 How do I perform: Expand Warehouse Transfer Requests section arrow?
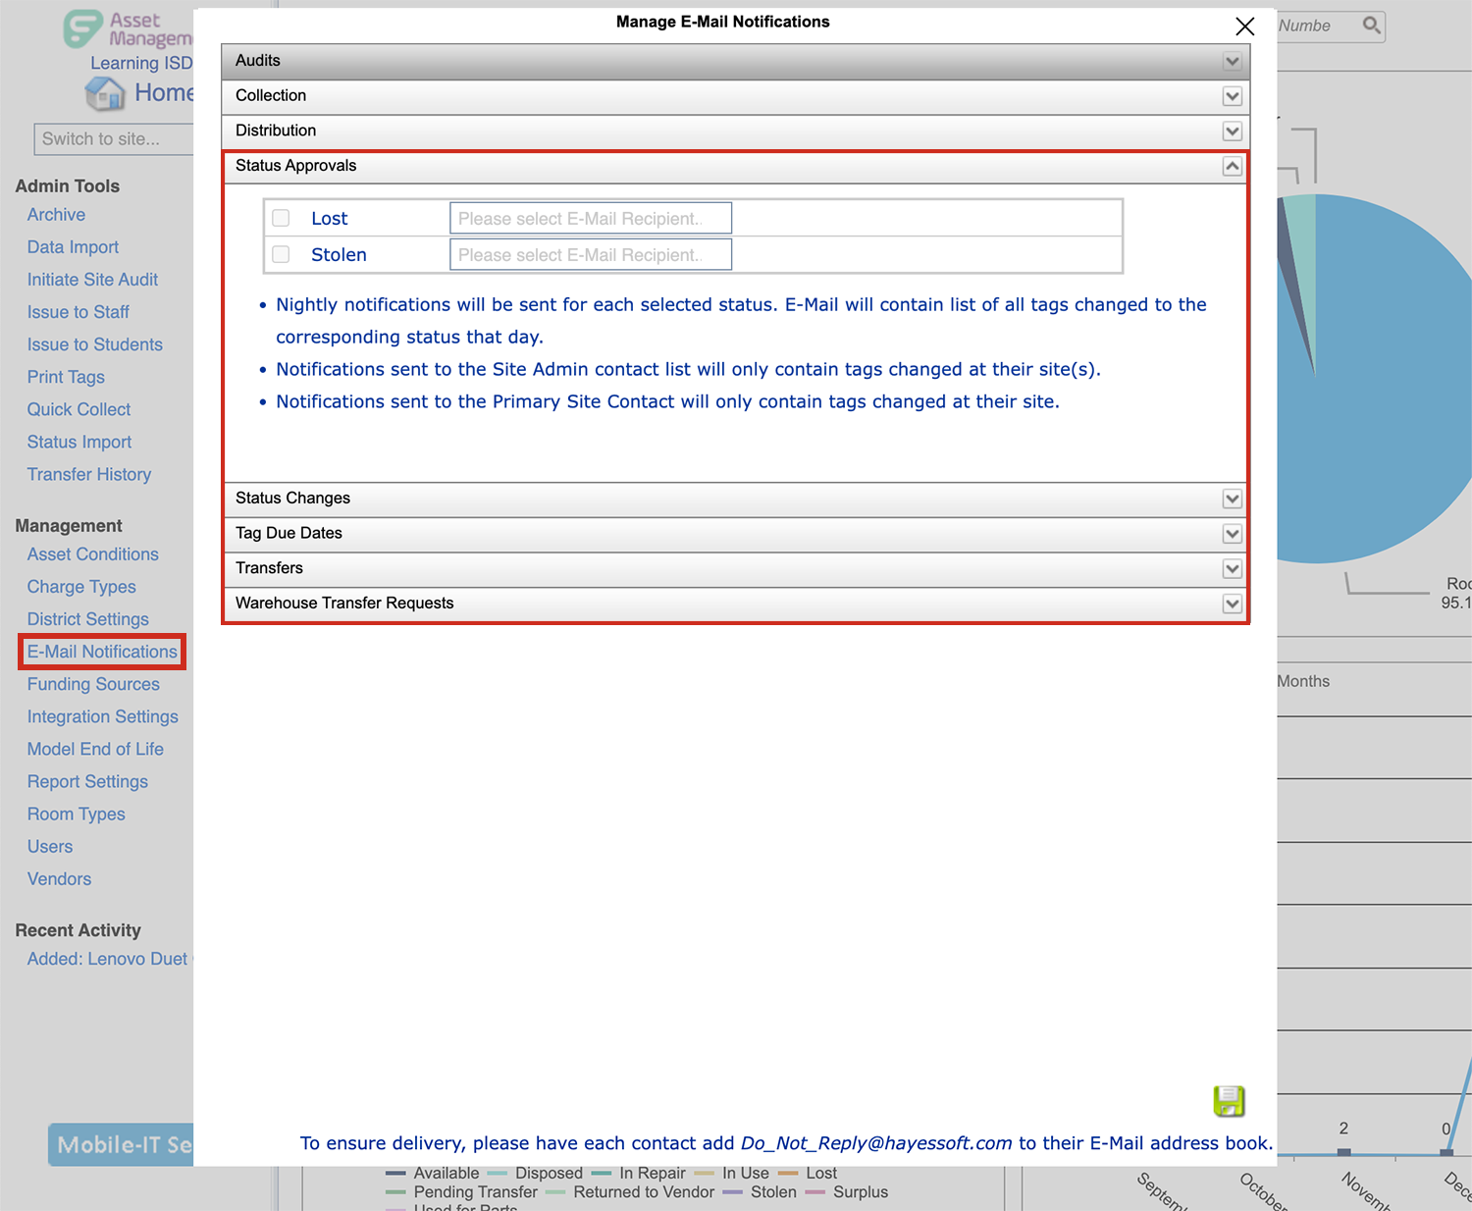1233,604
